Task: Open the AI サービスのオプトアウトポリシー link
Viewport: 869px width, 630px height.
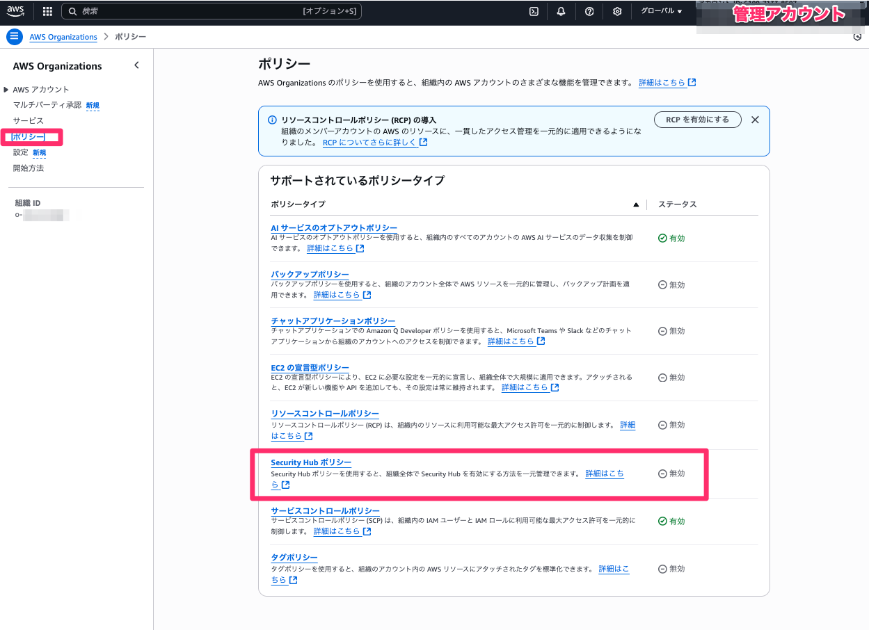Action: pyautogui.click(x=334, y=228)
